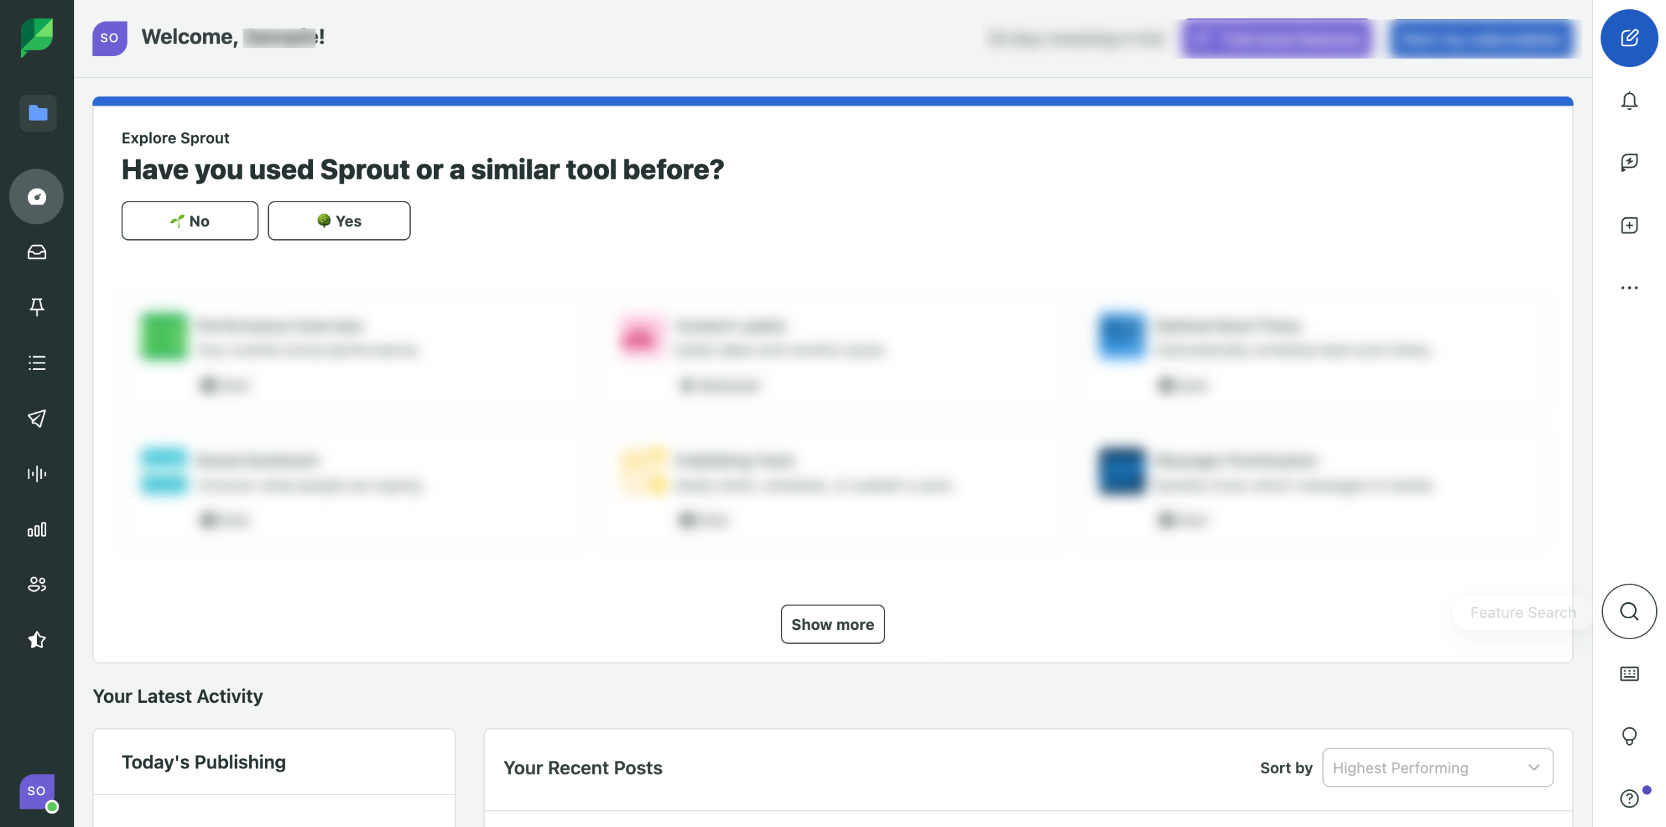Expand the Highest Performing sort dropdown
Image resolution: width=1666 pixels, height=827 pixels.
(x=1437, y=768)
